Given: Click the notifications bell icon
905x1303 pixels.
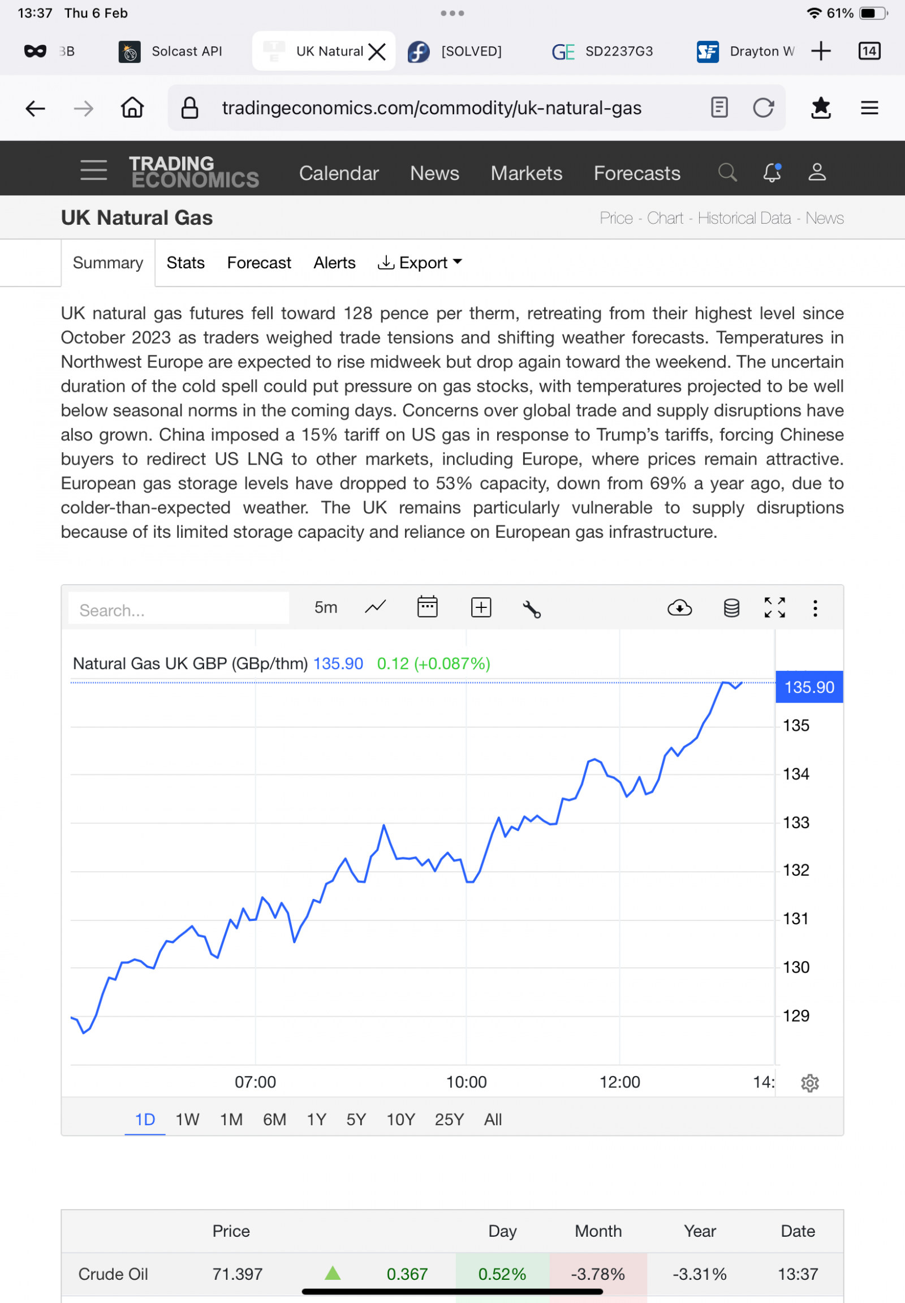Looking at the screenshot, I should coord(772,172).
